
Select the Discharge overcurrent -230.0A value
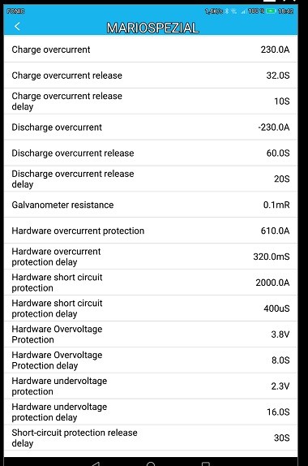coord(274,127)
